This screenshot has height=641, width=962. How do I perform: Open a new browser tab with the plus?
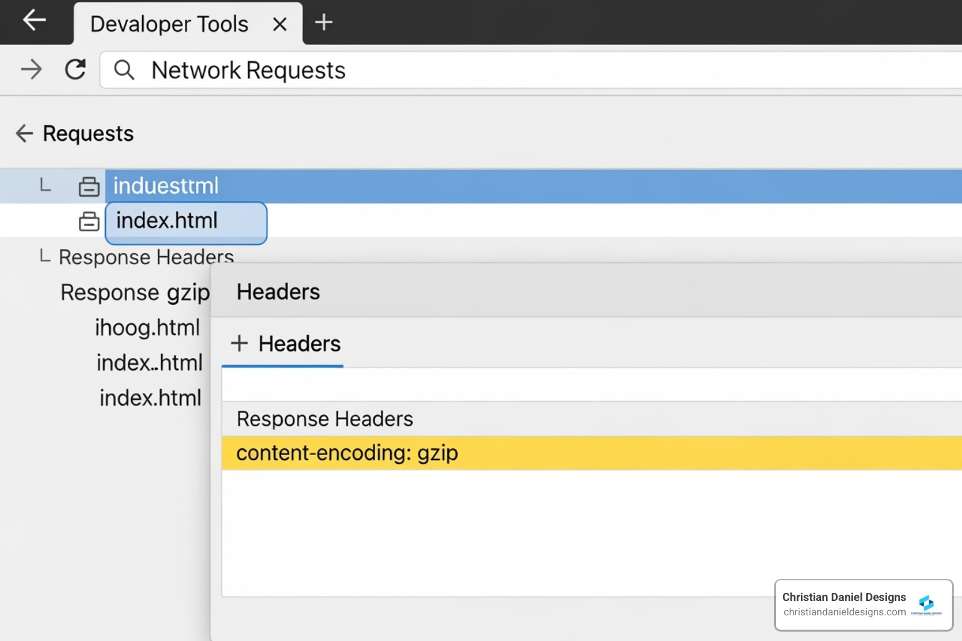point(324,23)
